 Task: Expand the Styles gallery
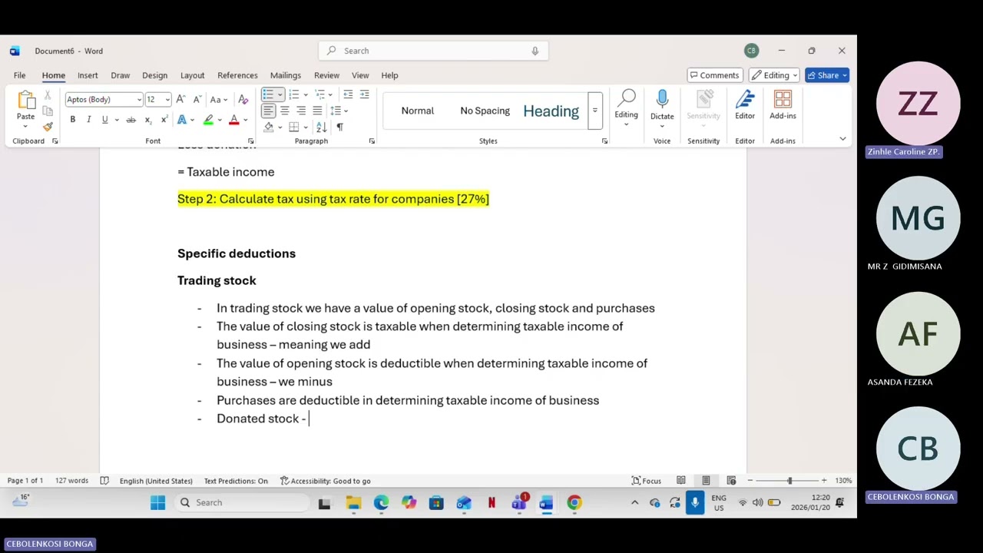(594, 111)
